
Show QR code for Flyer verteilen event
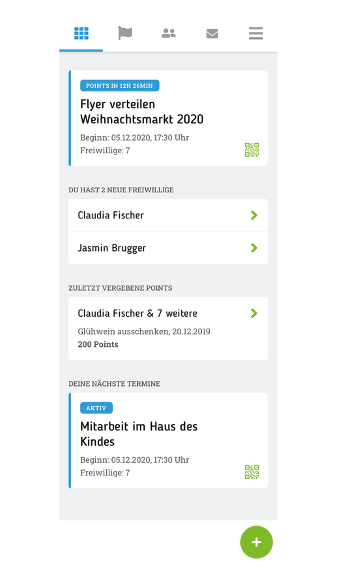click(252, 150)
